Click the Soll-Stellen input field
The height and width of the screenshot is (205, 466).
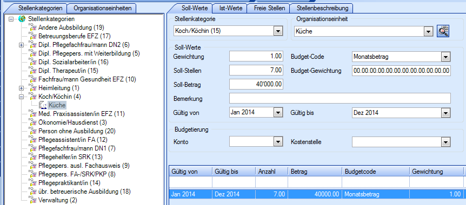(x=256, y=71)
